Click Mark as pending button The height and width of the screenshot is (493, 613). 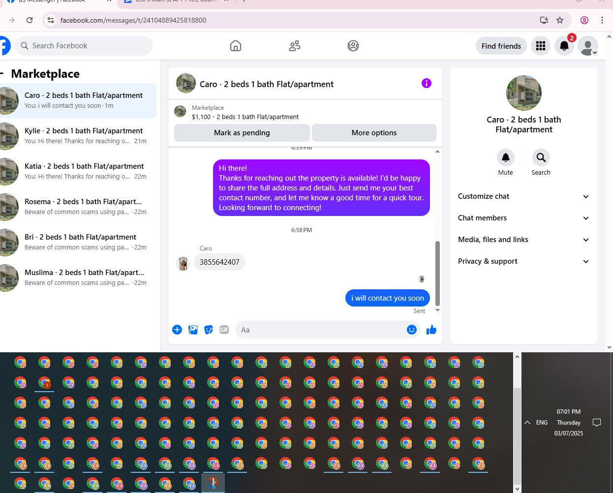pyautogui.click(x=242, y=133)
